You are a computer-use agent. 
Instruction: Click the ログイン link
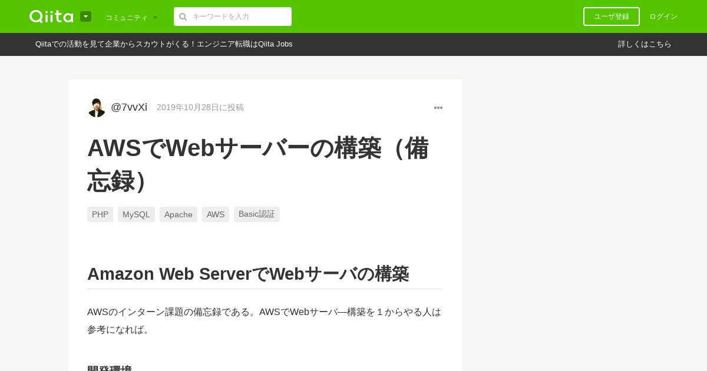[663, 16]
